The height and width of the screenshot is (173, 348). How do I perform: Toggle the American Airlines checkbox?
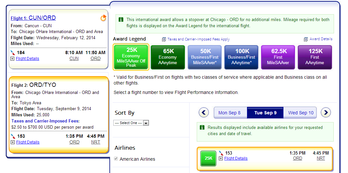tap(116, 159)
